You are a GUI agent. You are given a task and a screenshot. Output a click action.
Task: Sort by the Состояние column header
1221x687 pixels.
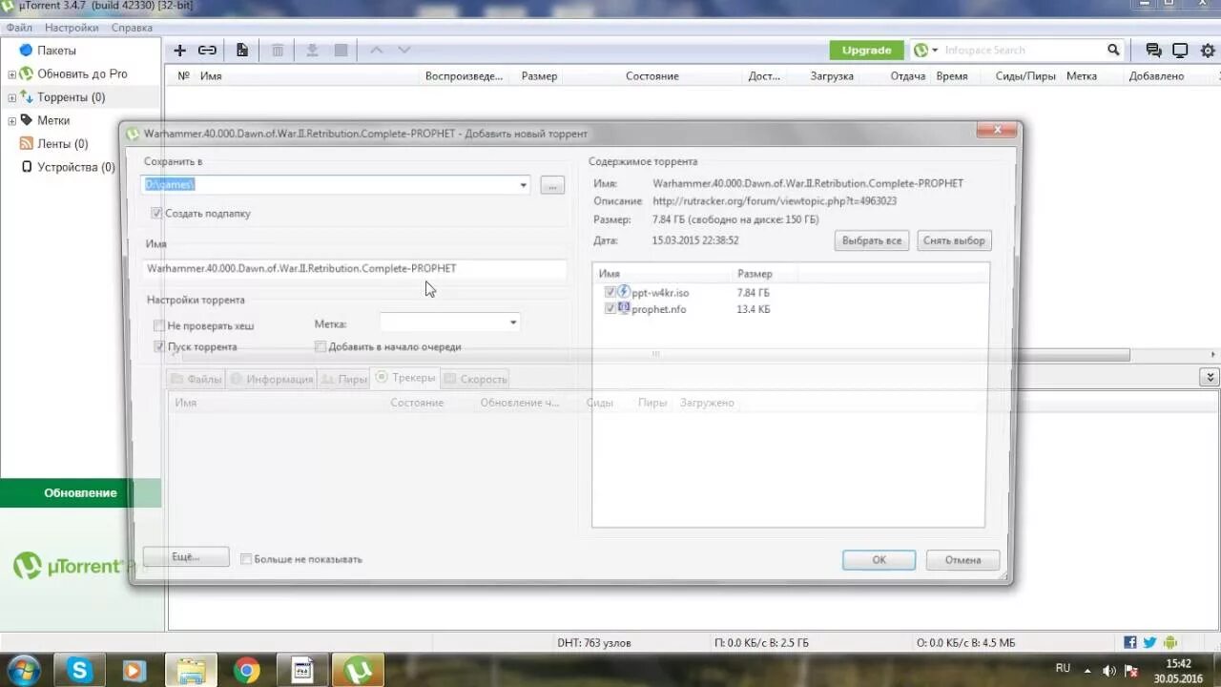pyautogui.click(x=652, y=76)
